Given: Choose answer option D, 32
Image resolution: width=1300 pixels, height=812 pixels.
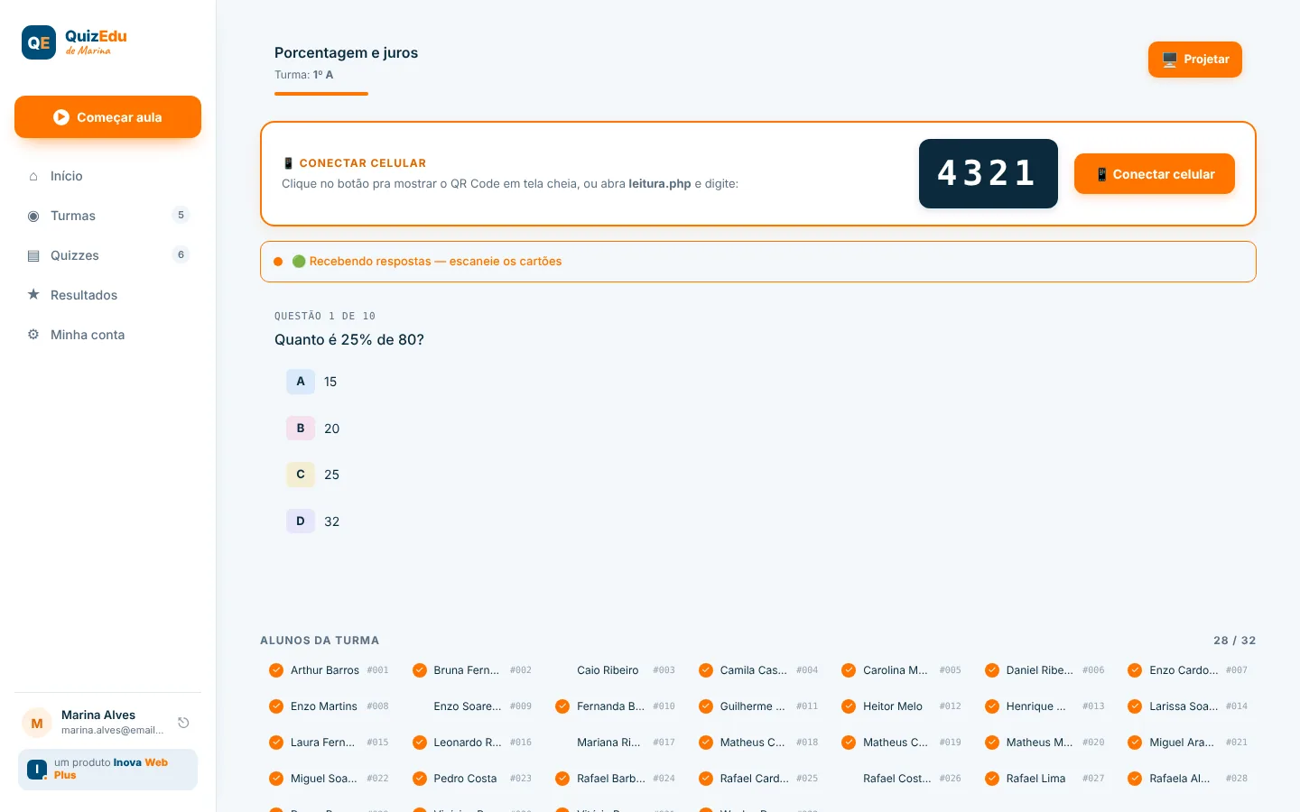Looking at the screenshot, I should click(x=313, y=521).
